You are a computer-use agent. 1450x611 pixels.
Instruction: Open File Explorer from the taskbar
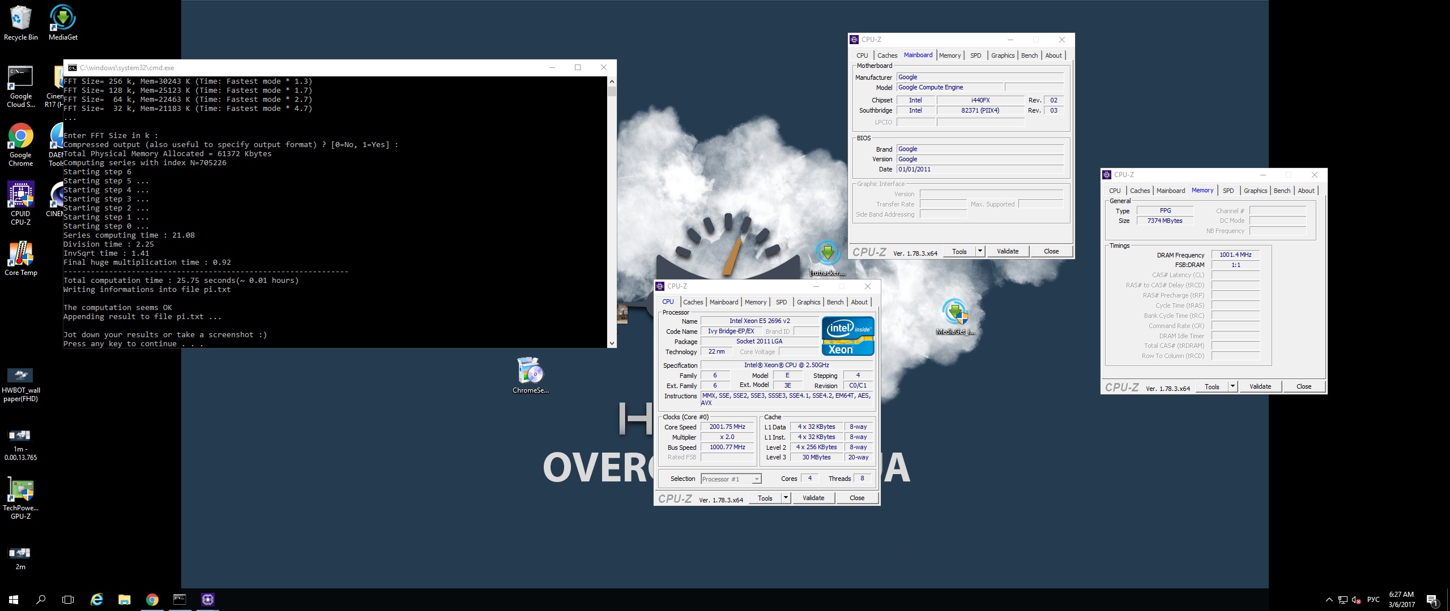[x=124, y=600]
